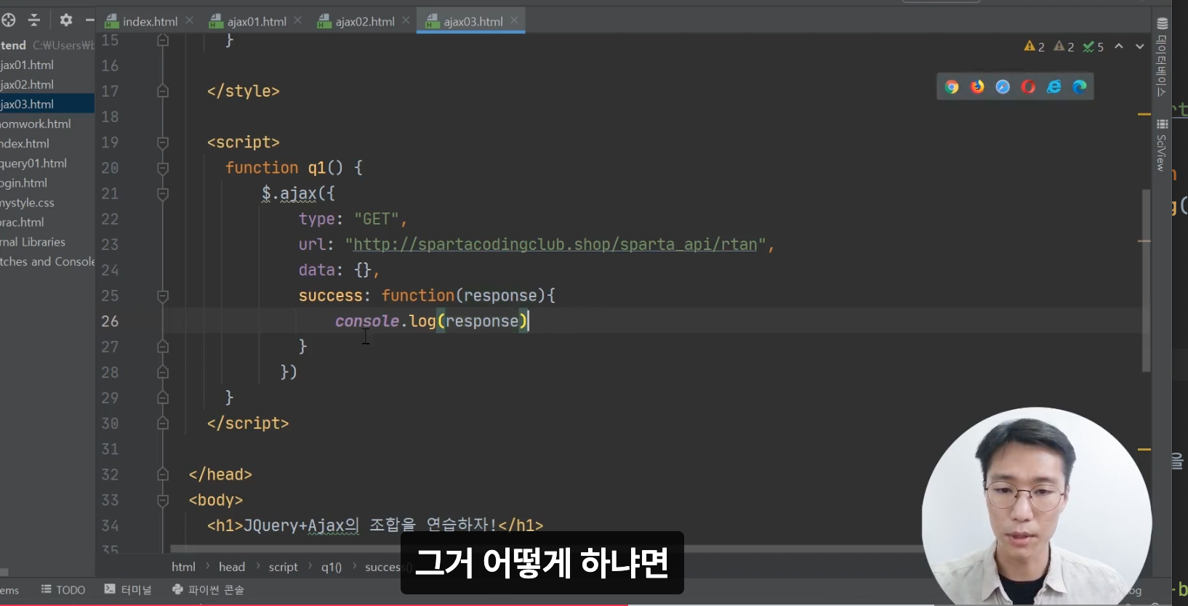Close the ajax01.html tab
Image resolution: width=1188 pixels, height=606 pixels.
[x=298, y=20]
